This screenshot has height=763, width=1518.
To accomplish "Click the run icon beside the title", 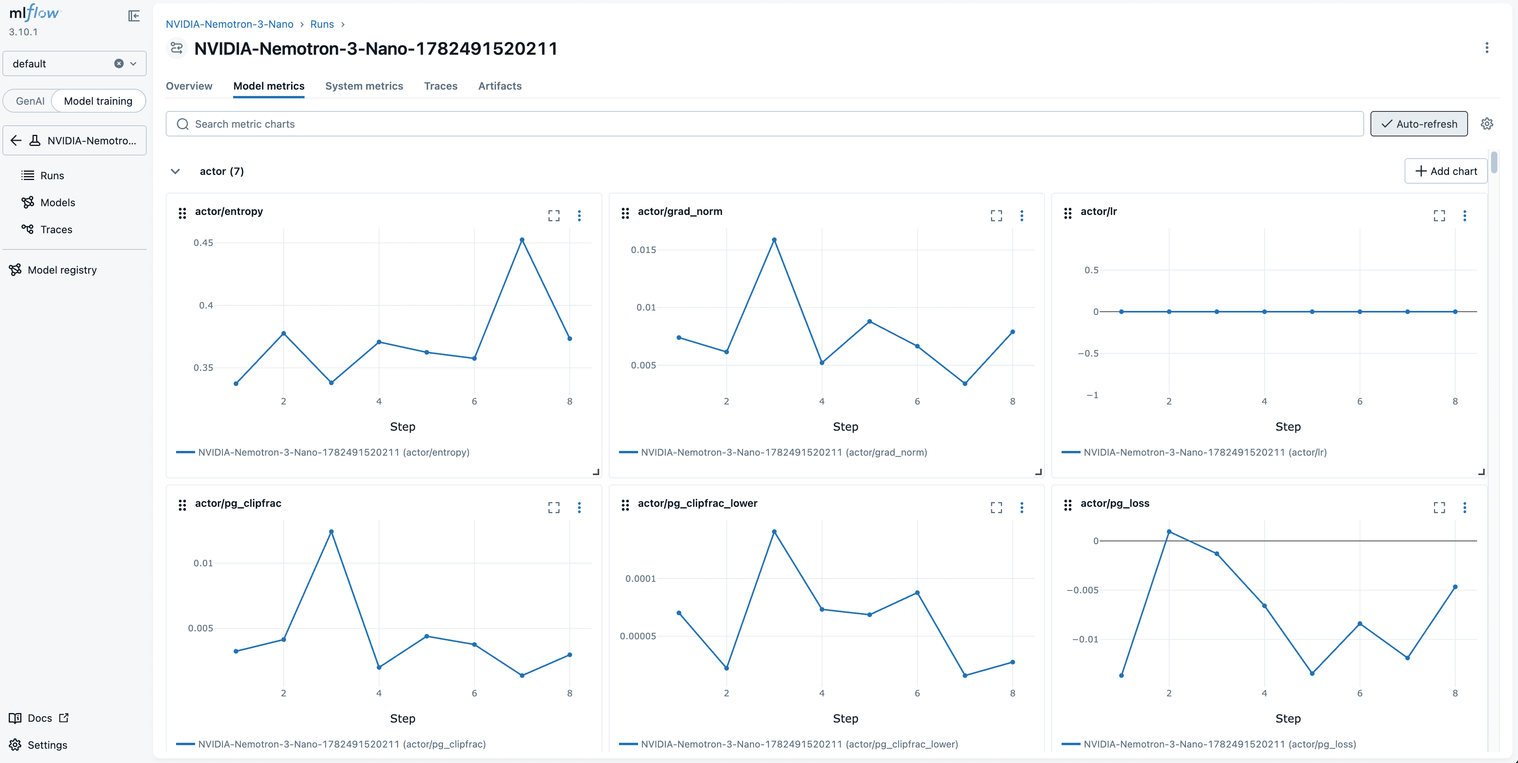I will click(x=176, y=48).
